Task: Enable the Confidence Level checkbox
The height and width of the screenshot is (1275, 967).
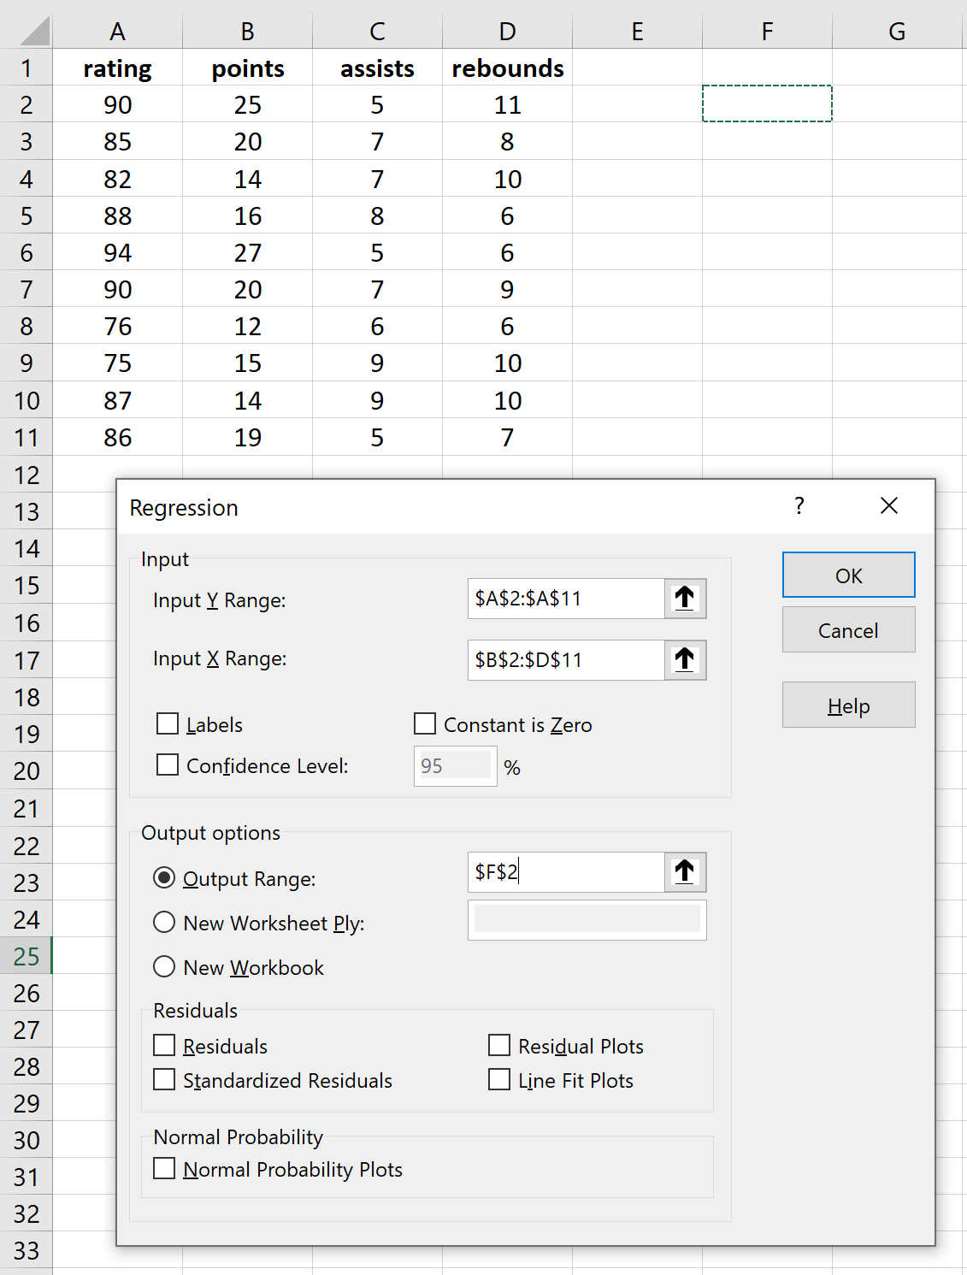Action: coord(167,764)
